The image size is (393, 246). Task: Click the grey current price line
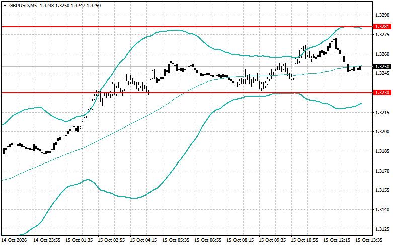(x=187, y=66)
